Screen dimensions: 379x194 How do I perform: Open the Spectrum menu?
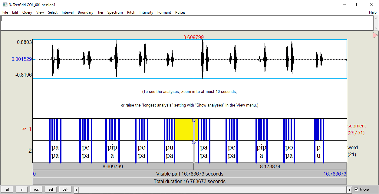pyautogui.click(x=115, y=12)
